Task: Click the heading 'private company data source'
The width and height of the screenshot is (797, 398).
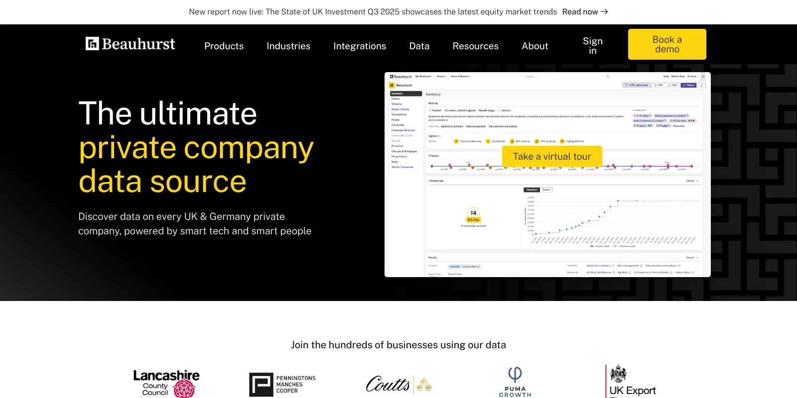Action: point(196,165)
